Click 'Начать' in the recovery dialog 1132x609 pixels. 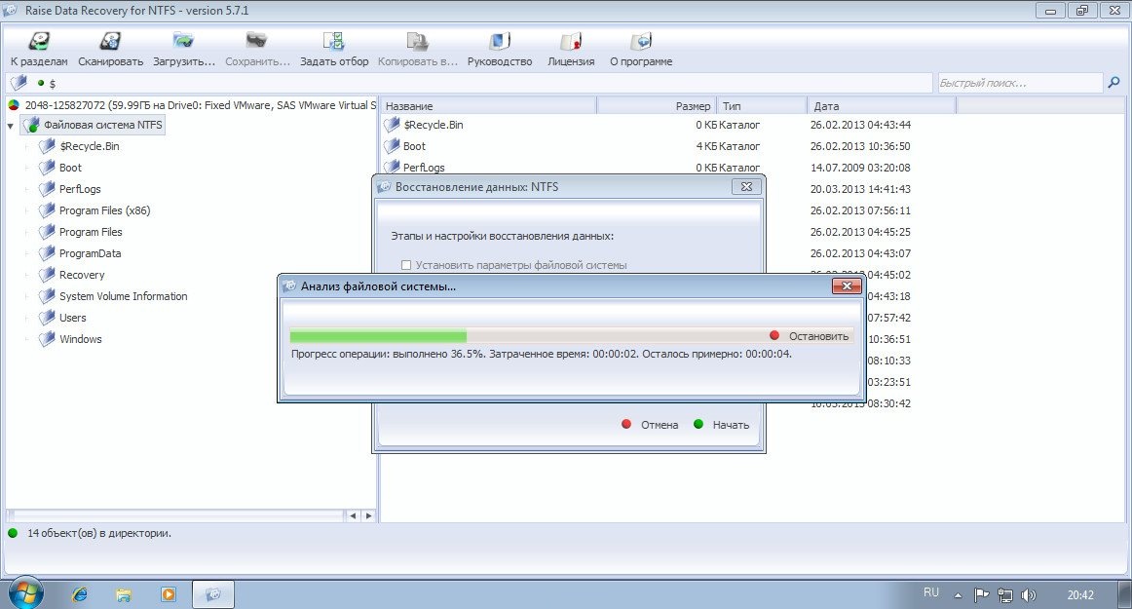pyautogui.click(x=721, y=425)
